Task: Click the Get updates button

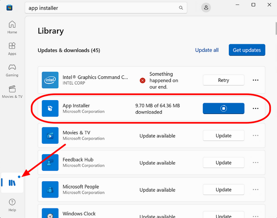Action: 247,50
